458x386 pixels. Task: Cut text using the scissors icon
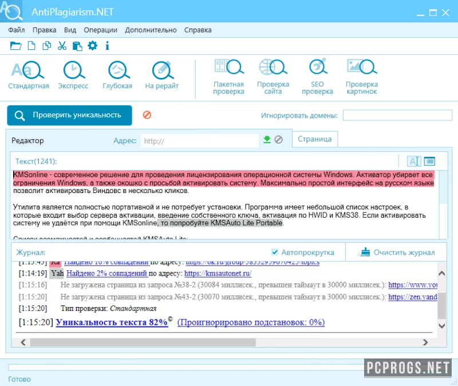pyautogui.click(x=62, y=46)
